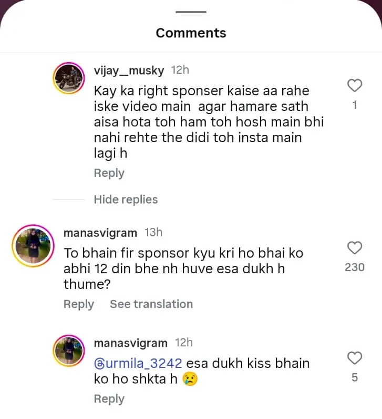Screen dimensions: 382x419
Task: View the 1 like count on vijay__musky's comment
Action: pyautogui.click(x=355, y=105)
